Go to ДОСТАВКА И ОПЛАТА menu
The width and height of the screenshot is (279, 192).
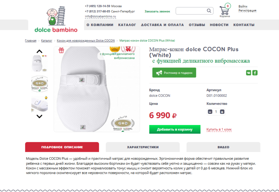click(x=162, y=25)
